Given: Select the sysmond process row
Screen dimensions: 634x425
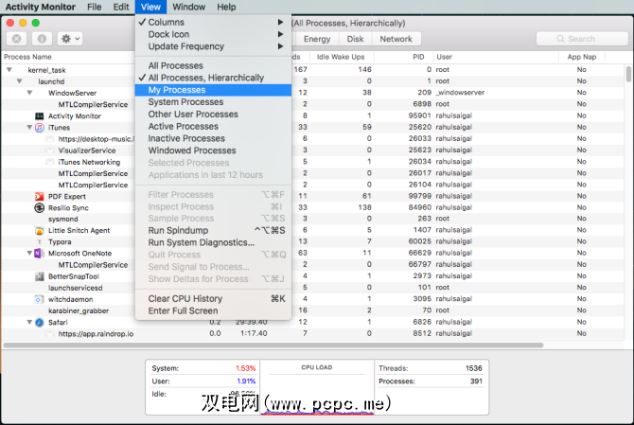Looking at the screenshot, I should pos(312,219).
